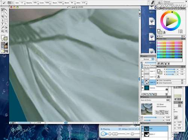Open the Normal composite method dropdown
The image size is (188, 140).
pos(148,59)
